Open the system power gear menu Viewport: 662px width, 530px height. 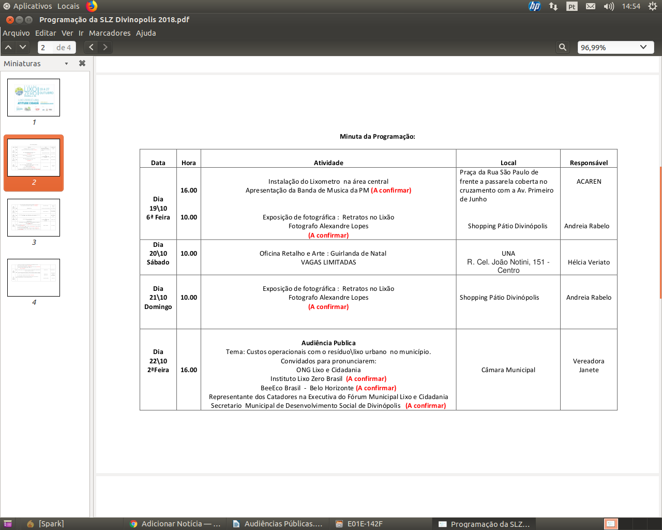(653, 6)
